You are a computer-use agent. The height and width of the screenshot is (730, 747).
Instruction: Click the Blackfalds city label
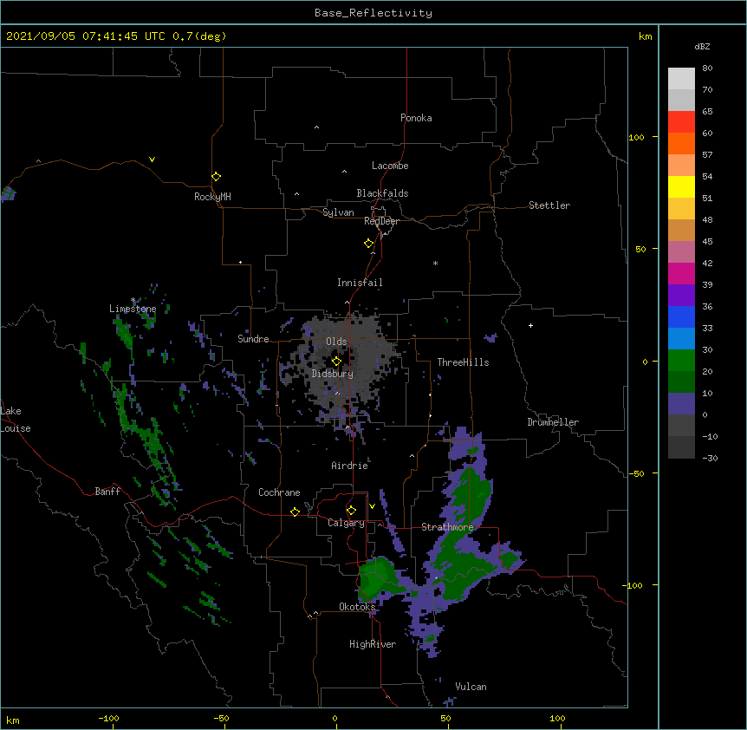pos(382,193)
